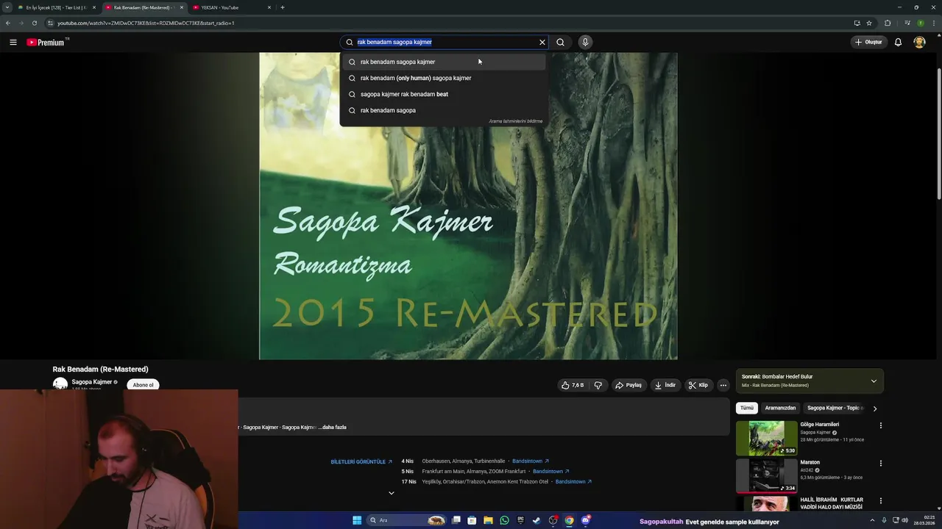Focus the YouTube search input field

(x=445, y=42)
